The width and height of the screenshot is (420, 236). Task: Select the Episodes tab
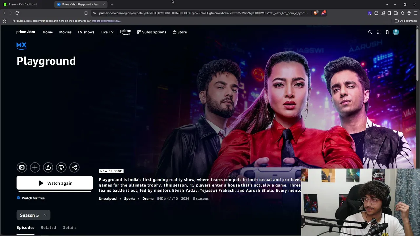(26, 227)
